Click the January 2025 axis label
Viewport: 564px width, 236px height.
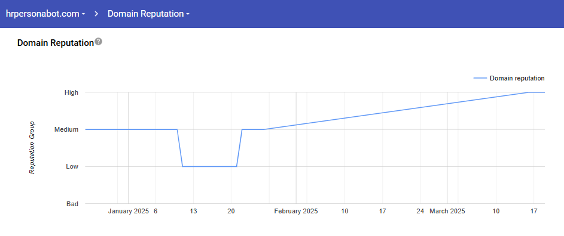pos(129,211)
